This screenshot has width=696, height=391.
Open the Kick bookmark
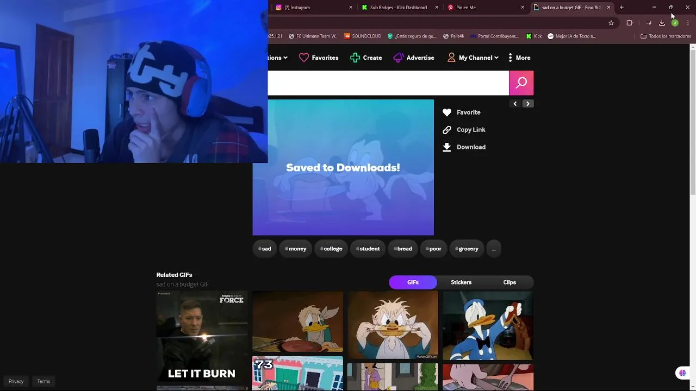(534, 36)
